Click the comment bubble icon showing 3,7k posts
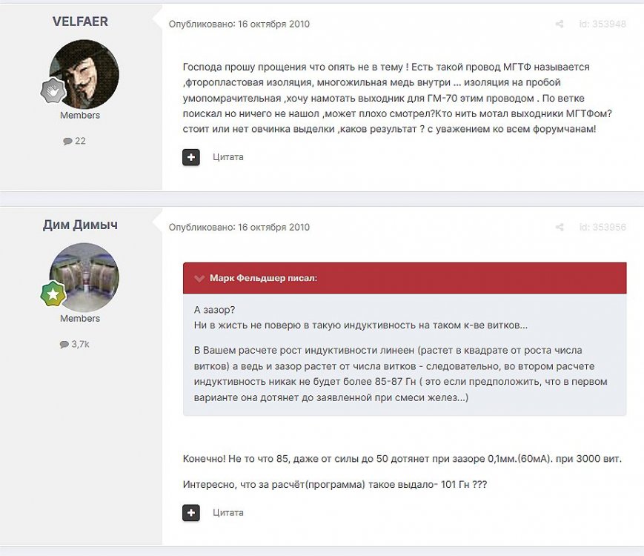The height and width of the screenshot is (556, 644). [x=64, y=344]
